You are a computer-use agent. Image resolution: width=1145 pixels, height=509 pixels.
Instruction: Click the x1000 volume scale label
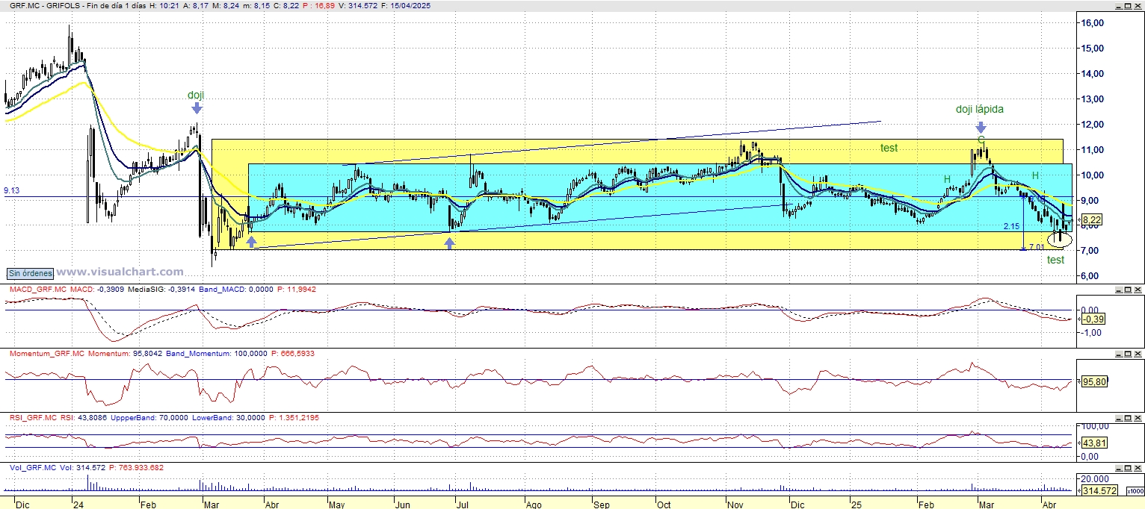pyautogui.click(x=1134, y=491)
